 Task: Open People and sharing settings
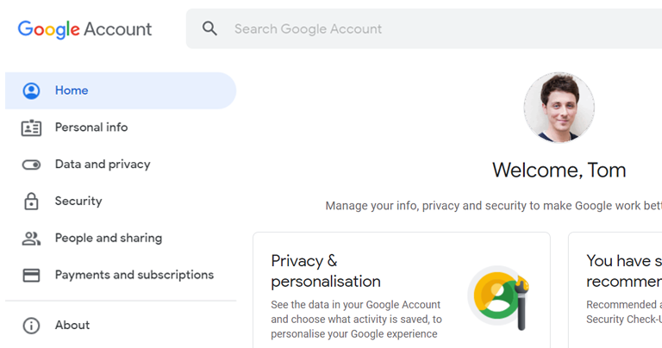[x=121, y=238]
